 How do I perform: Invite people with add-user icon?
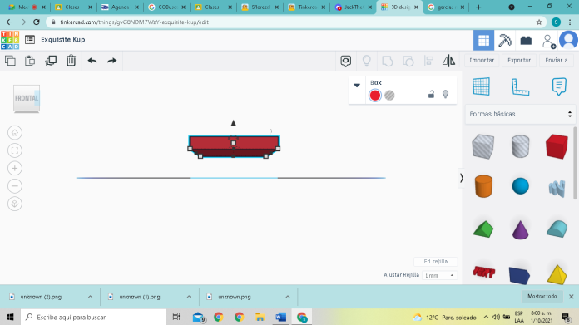(549, 41)
